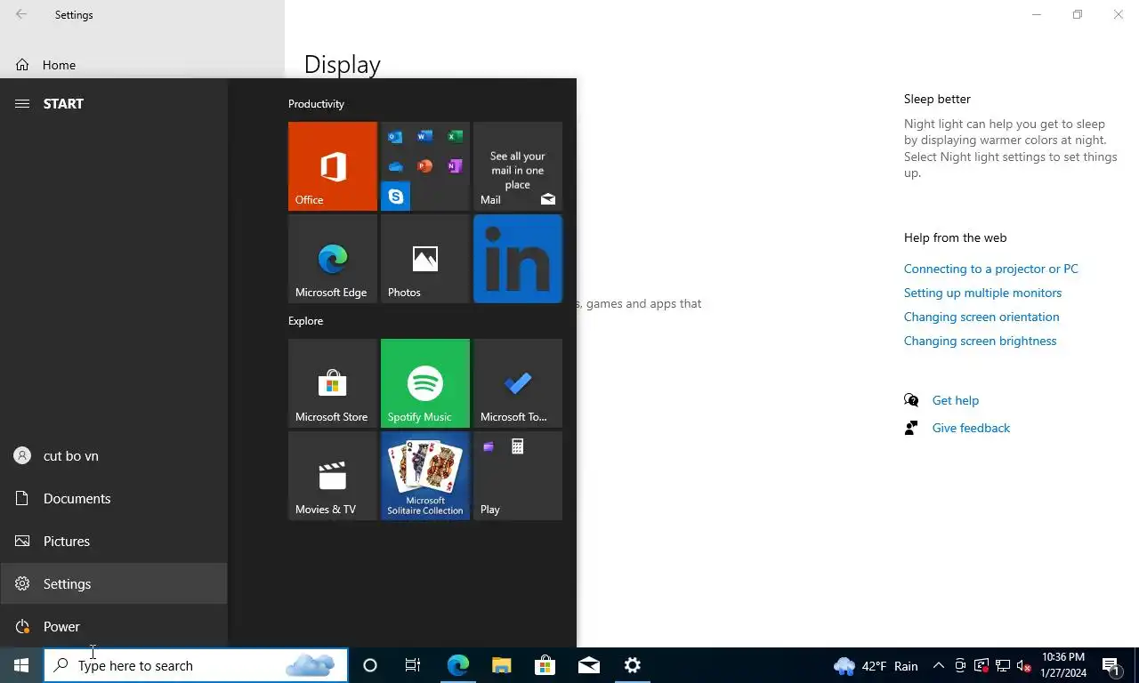Open File Explorer from the taskbar

click(x=501, y=665)
